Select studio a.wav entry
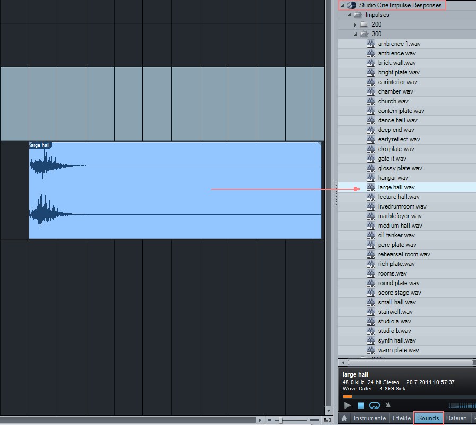 407,321
